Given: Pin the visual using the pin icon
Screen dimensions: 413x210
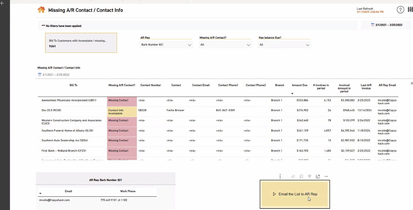Looking at the screenshot, I should (x=293, y=176).
